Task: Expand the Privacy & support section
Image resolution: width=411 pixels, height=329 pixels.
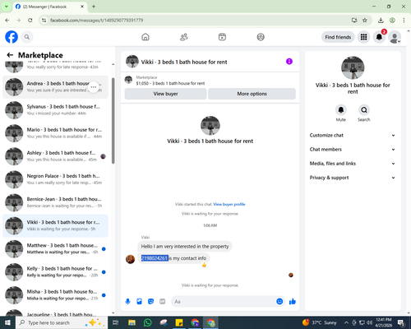Action: coord(353,178)
